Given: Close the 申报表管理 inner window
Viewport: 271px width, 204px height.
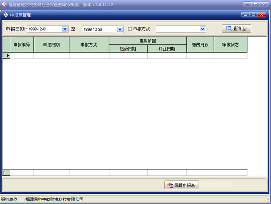Looking at the screenshot, I should tap(261, 15).
